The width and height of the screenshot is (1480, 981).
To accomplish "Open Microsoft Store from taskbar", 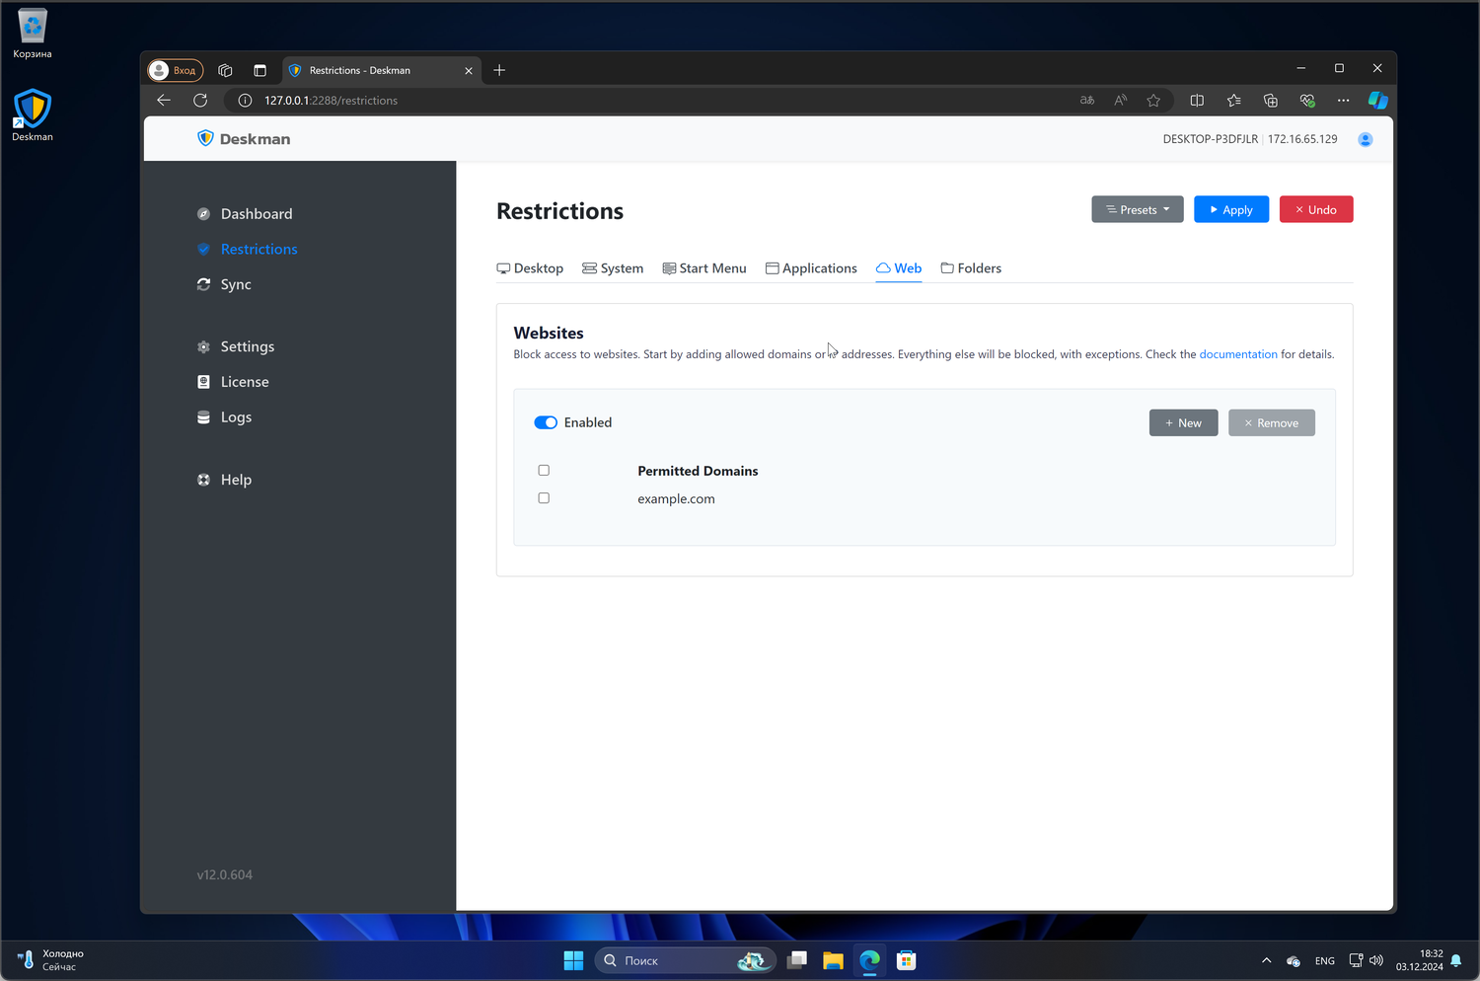I will [x=906, y=960].
